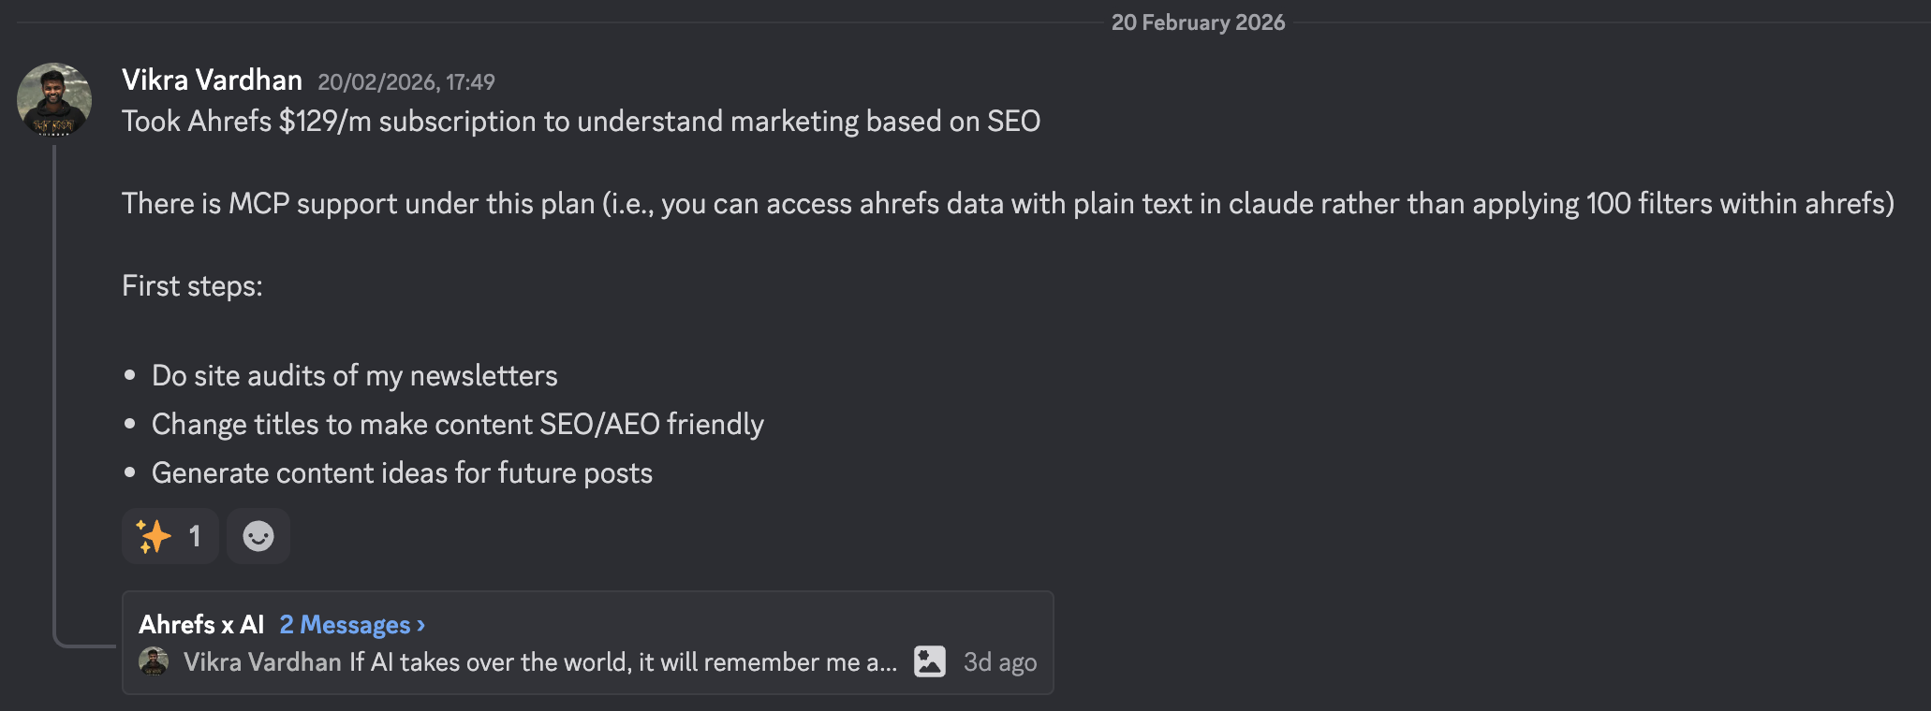Expand thread using chevron after 2 Messages
Screen dimensions: 1931x711
point(421,624)
